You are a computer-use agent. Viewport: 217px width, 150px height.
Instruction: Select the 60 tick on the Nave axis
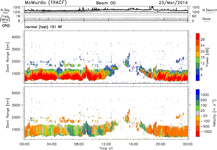pyautogui.click(x=194, y=16)
